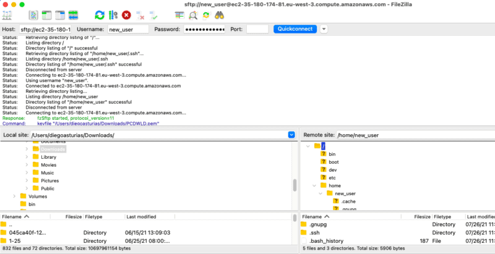Click the Remote site path field
The image size is (495, 254).
(x=415, y=135)
